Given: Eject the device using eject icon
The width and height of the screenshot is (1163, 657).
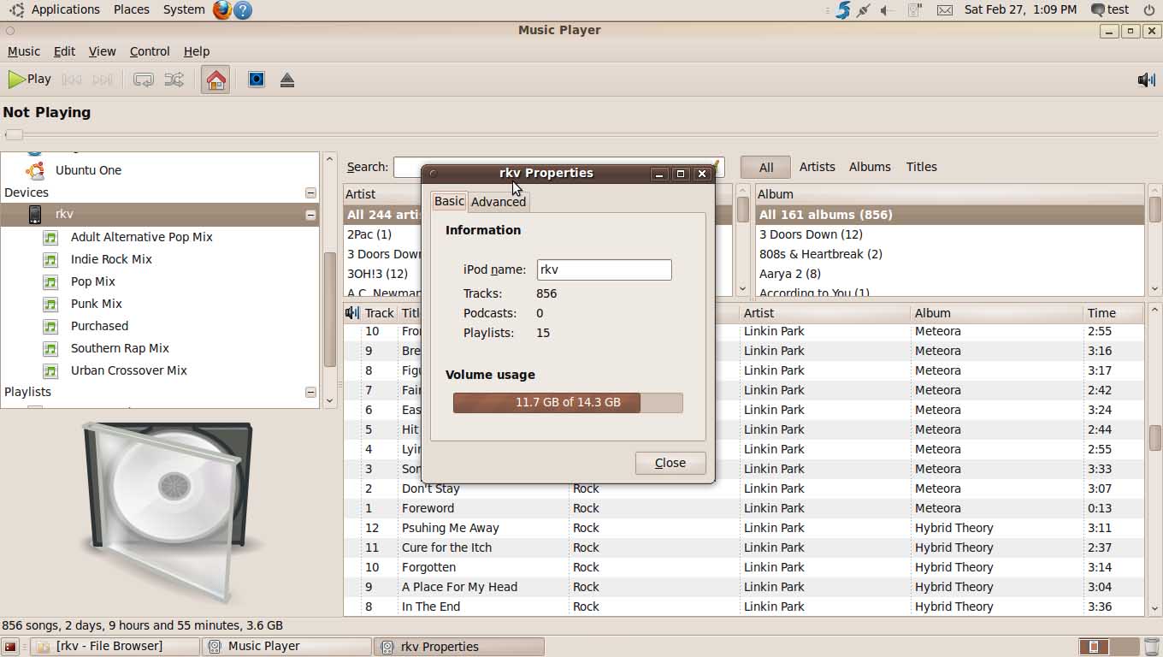Looking at the screenshot, I should point(287,80).
